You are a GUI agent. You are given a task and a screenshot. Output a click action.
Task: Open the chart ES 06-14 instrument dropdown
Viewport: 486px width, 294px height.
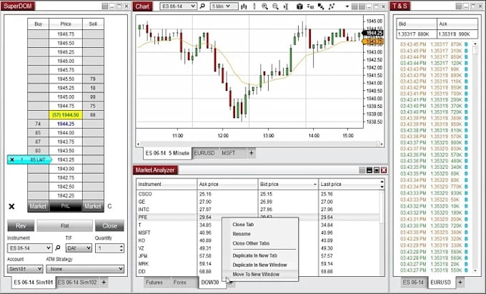click(178, 6)
